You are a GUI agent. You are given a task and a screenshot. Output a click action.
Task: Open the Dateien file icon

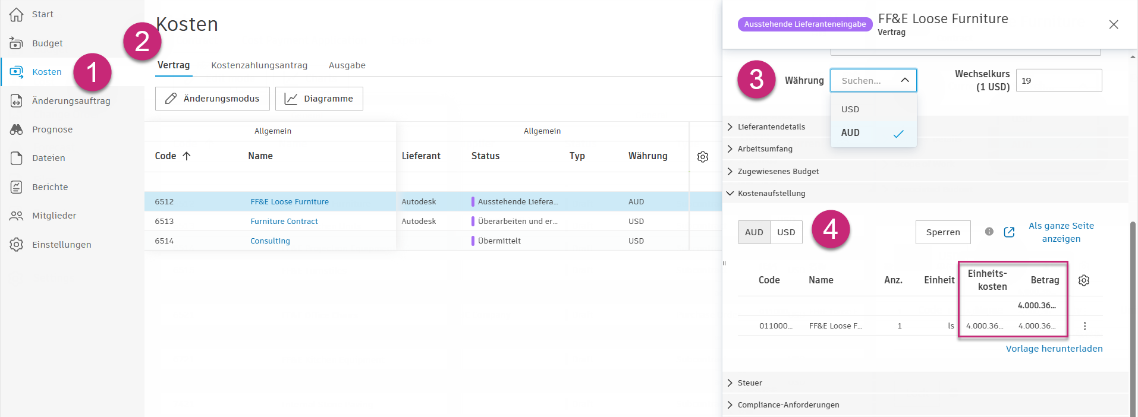point(17,158)
